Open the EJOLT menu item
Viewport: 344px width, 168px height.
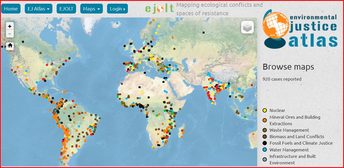[x=66, y=9]
